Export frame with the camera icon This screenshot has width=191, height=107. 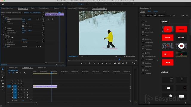[x=123, y=63]
